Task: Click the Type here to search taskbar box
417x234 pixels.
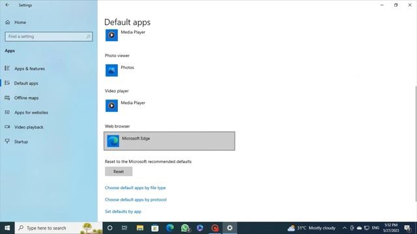Action: 59,228
